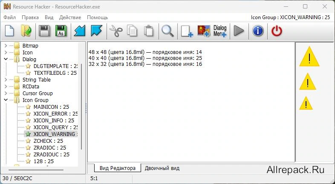Image resolution: width=335 pixels, height=184 pixels.
Task: Expand the String Table node
Action: pos(6,79)
